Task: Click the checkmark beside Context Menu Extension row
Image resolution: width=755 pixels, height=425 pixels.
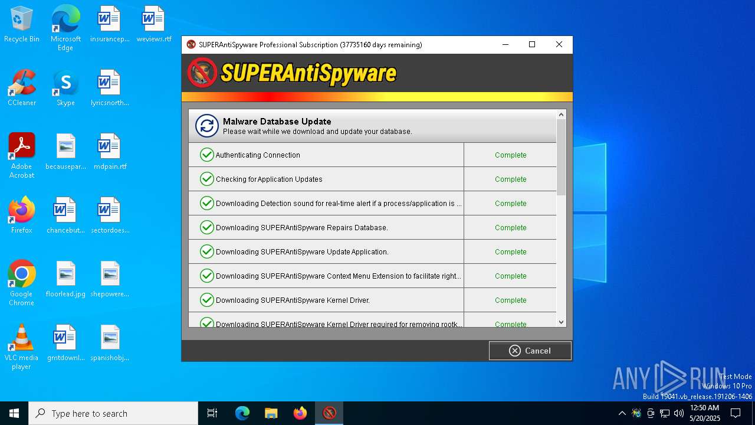Action: [206, 276]
